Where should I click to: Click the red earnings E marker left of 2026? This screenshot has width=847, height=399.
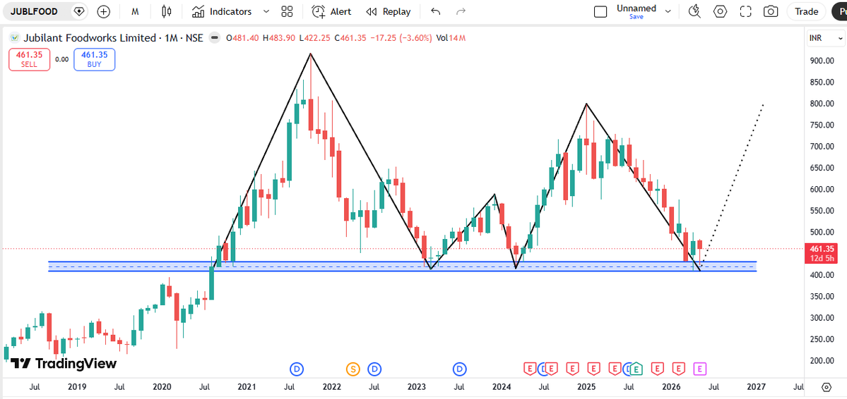point(658,369)
